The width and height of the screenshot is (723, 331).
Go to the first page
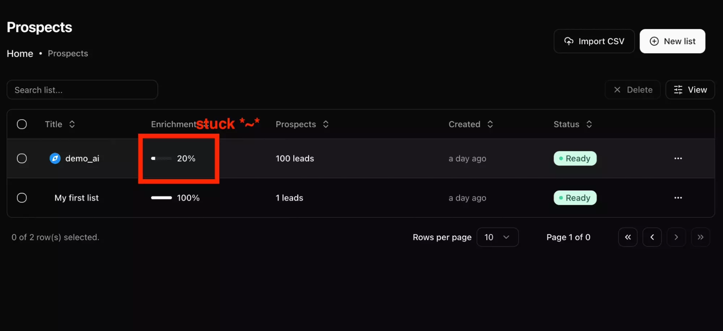point(628,237)
